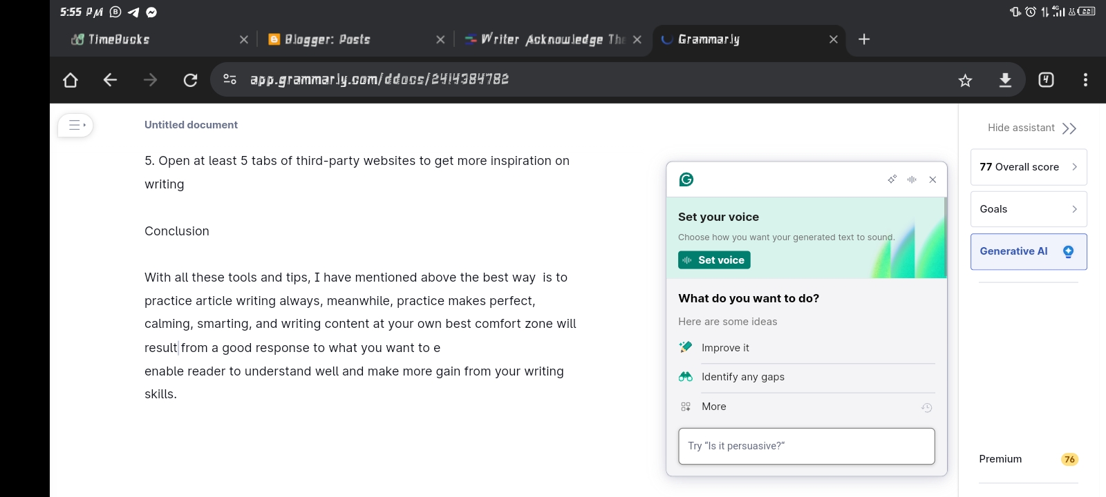Click the Set voice button

point(714,260)
